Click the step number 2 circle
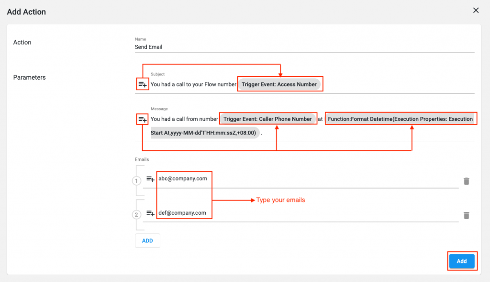The image size is (490, 282). tap(136, 215)
